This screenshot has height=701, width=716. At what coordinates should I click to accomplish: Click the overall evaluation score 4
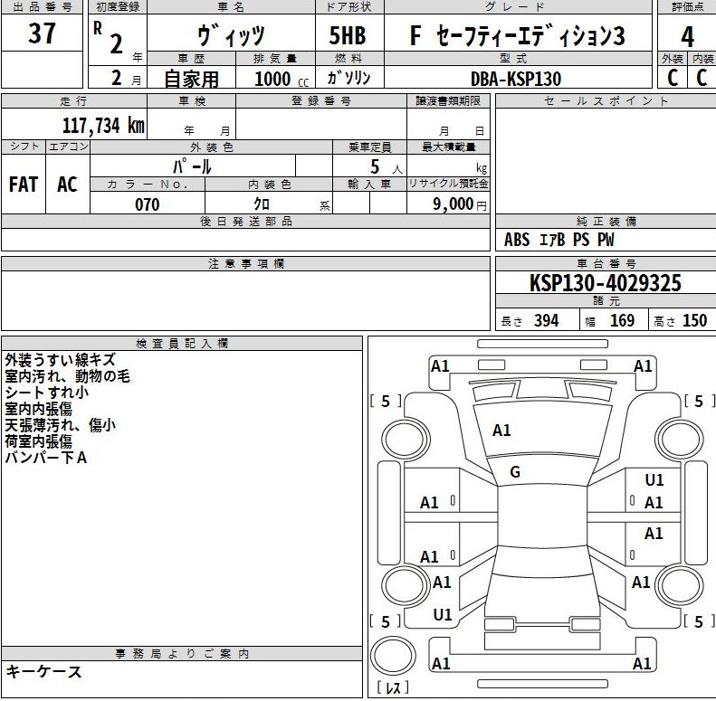[x=687, y=37]
